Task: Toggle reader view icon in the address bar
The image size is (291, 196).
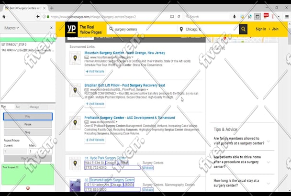Action: coord(172,17)
